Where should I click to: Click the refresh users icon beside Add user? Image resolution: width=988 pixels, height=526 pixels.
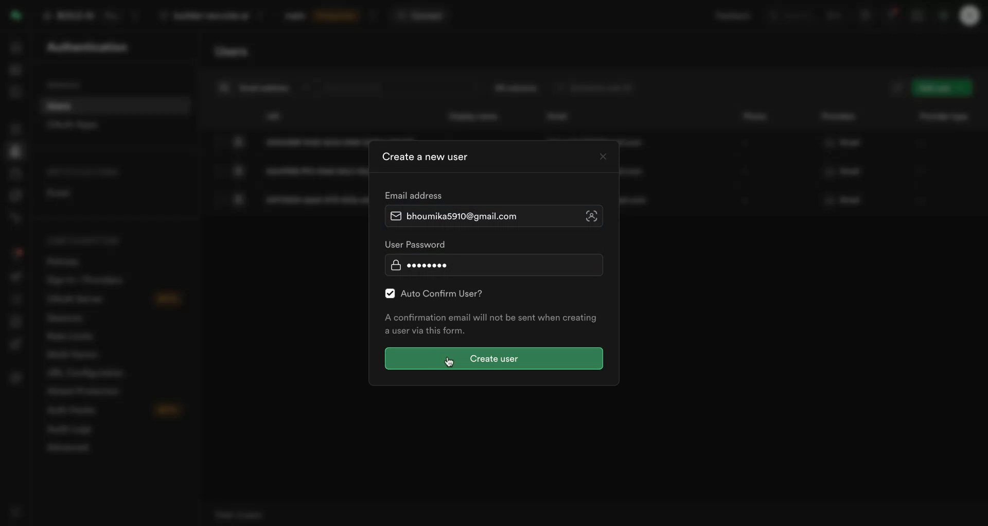coord(897,88)
